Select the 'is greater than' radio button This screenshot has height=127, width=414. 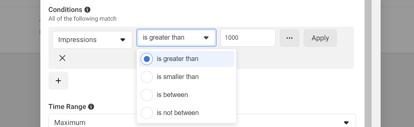click(147, 59)
